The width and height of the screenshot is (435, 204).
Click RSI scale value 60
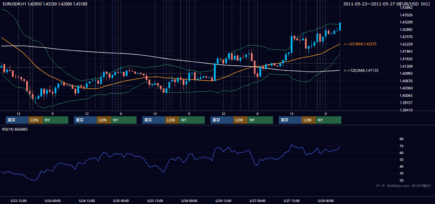tap(401, 153)
